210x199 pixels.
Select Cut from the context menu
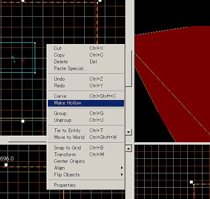click(86, 48)
